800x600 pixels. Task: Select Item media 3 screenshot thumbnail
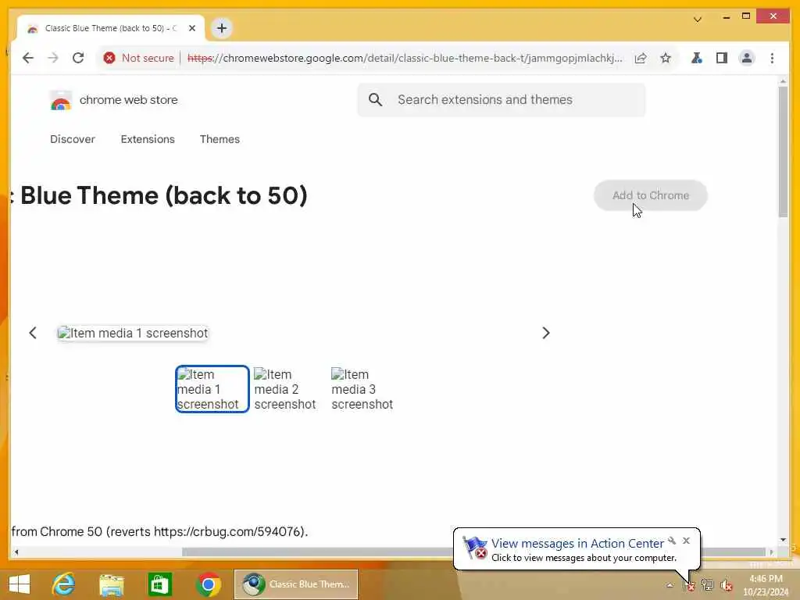[x=362, y=389]
